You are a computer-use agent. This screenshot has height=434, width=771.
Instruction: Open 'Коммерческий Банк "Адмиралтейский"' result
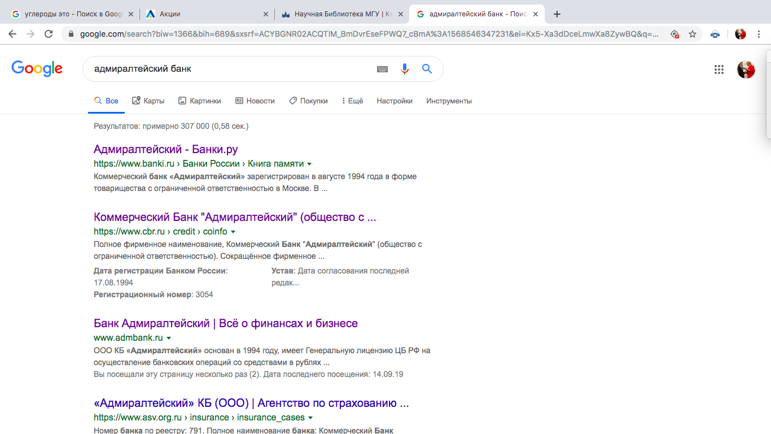(235, 217)
